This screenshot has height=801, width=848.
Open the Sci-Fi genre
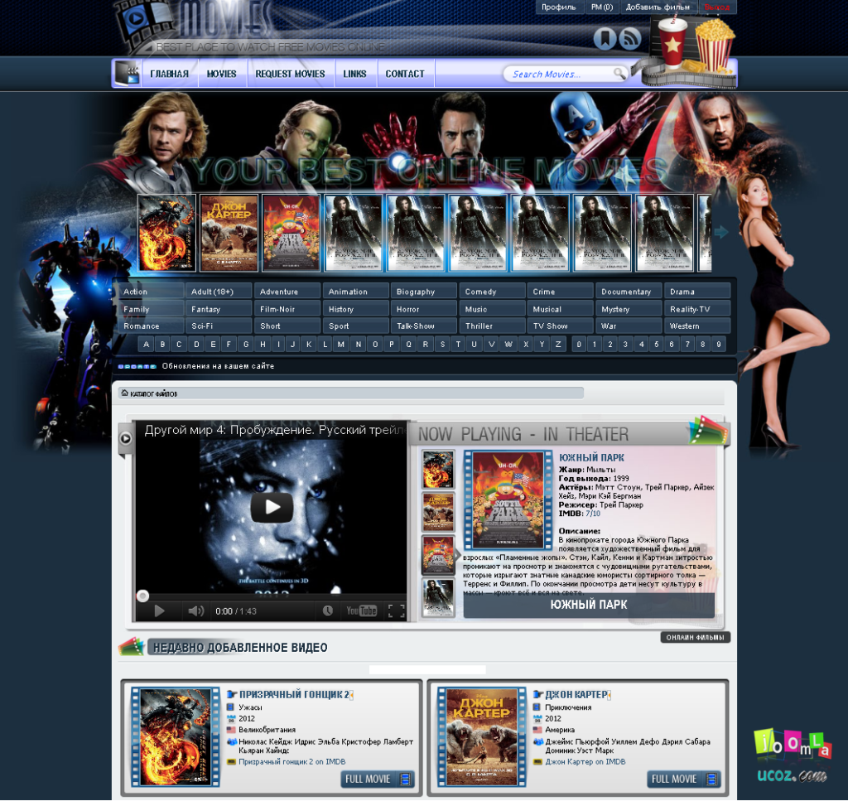pos(219,326)
